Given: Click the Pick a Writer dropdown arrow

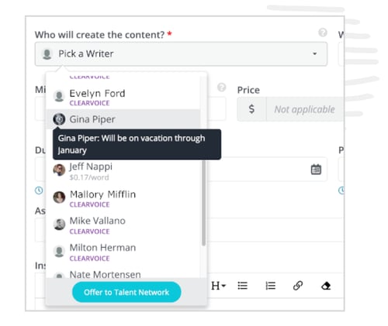Looking at the screenshot, I should tap(315, 53).
